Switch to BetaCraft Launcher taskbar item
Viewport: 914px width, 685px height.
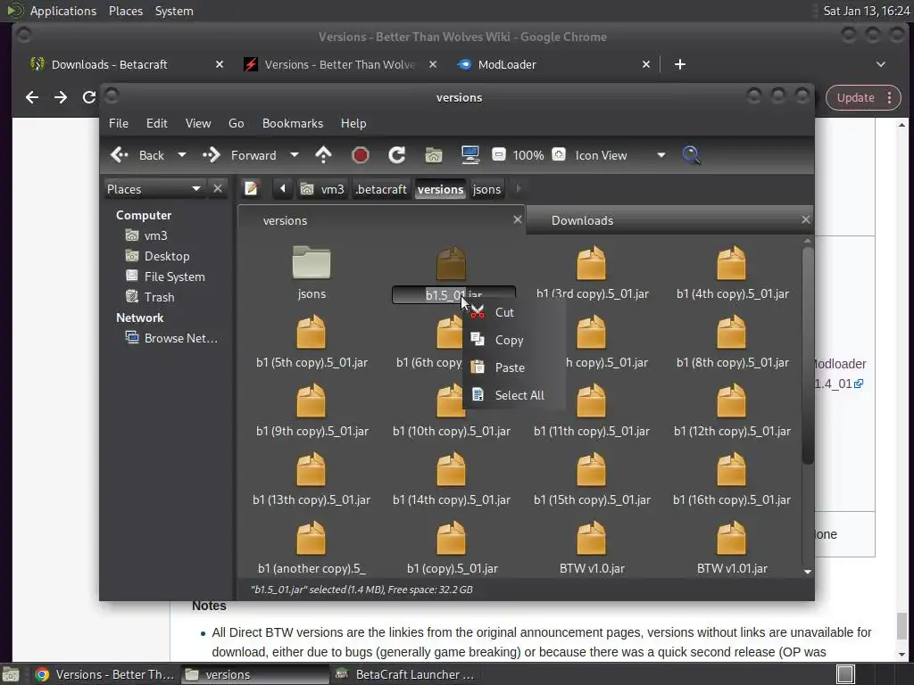pyautogui.click(x=406, y=674)
